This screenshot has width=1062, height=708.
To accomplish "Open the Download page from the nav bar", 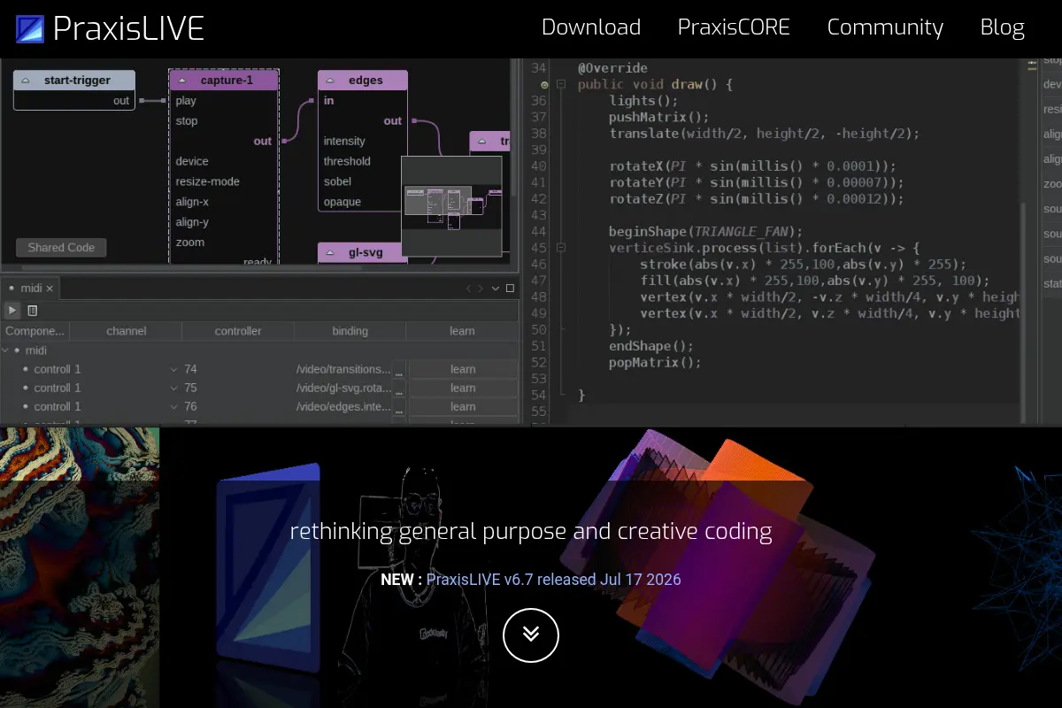I will [x=591, y=27].
